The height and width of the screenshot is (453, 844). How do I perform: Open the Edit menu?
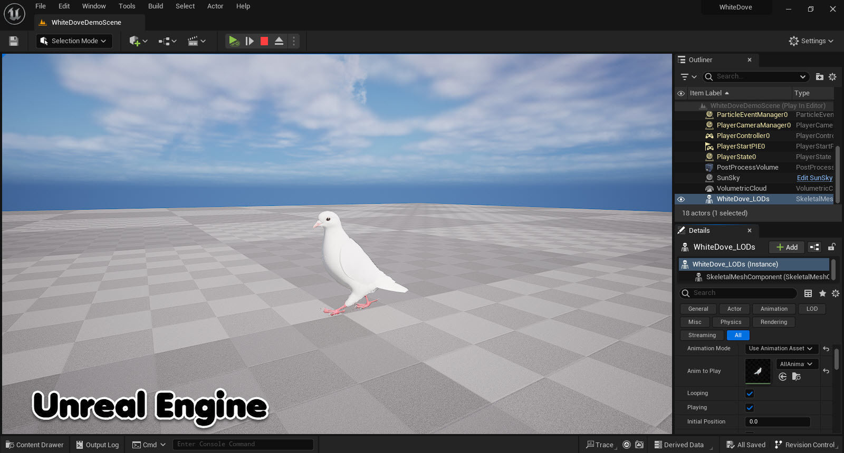64,6
